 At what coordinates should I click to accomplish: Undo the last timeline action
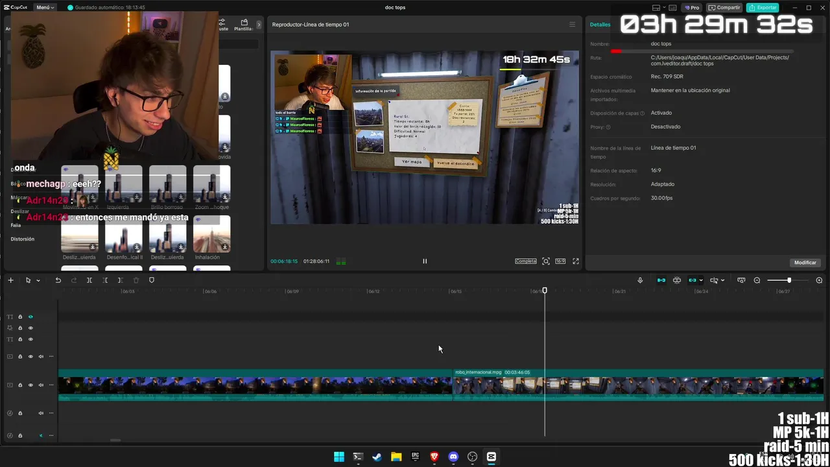tap(58, 280)
